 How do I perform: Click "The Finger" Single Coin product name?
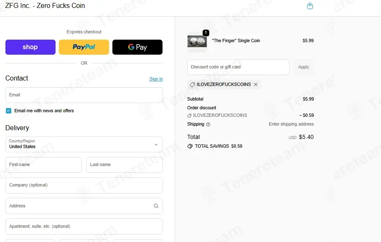[236, 40]
